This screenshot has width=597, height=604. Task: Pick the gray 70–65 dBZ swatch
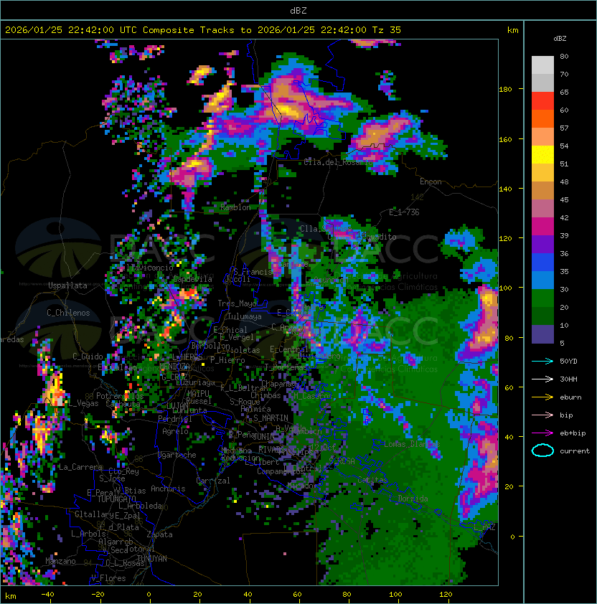point(542,82)
